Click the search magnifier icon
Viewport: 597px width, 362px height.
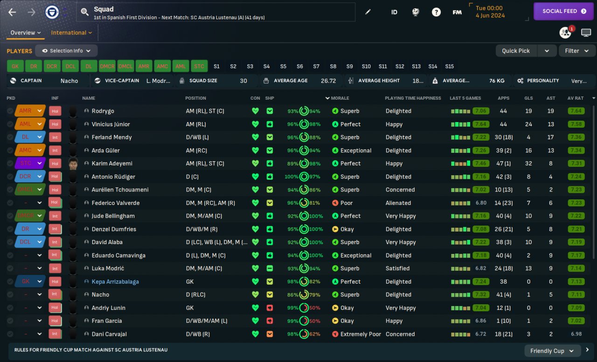[x=84, y=12]
